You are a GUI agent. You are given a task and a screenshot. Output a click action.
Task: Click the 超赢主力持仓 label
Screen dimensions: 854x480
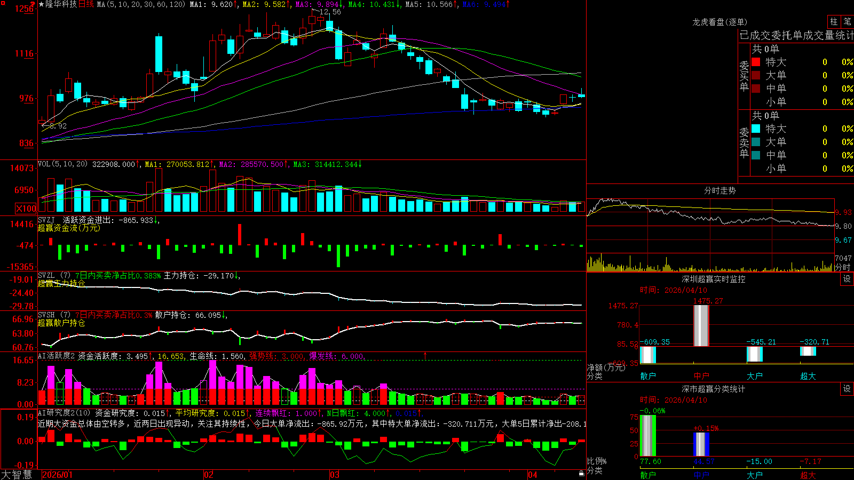(x=61, y=283)
